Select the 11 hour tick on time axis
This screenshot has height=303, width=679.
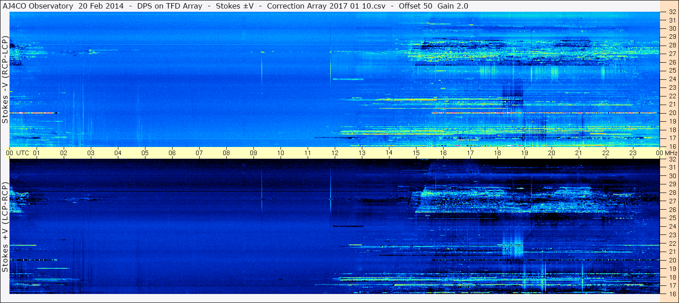click(x=308, y=153)
